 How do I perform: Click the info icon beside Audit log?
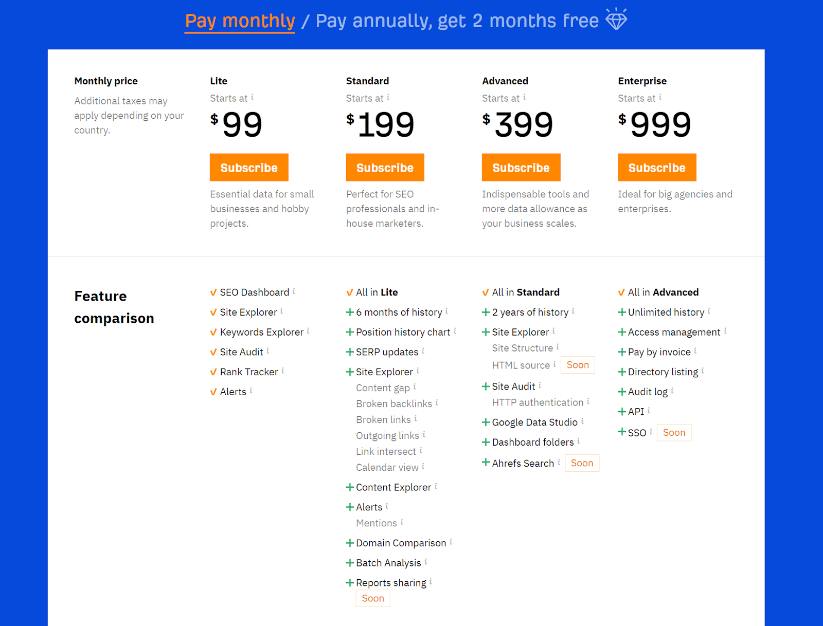pos(672,391)
